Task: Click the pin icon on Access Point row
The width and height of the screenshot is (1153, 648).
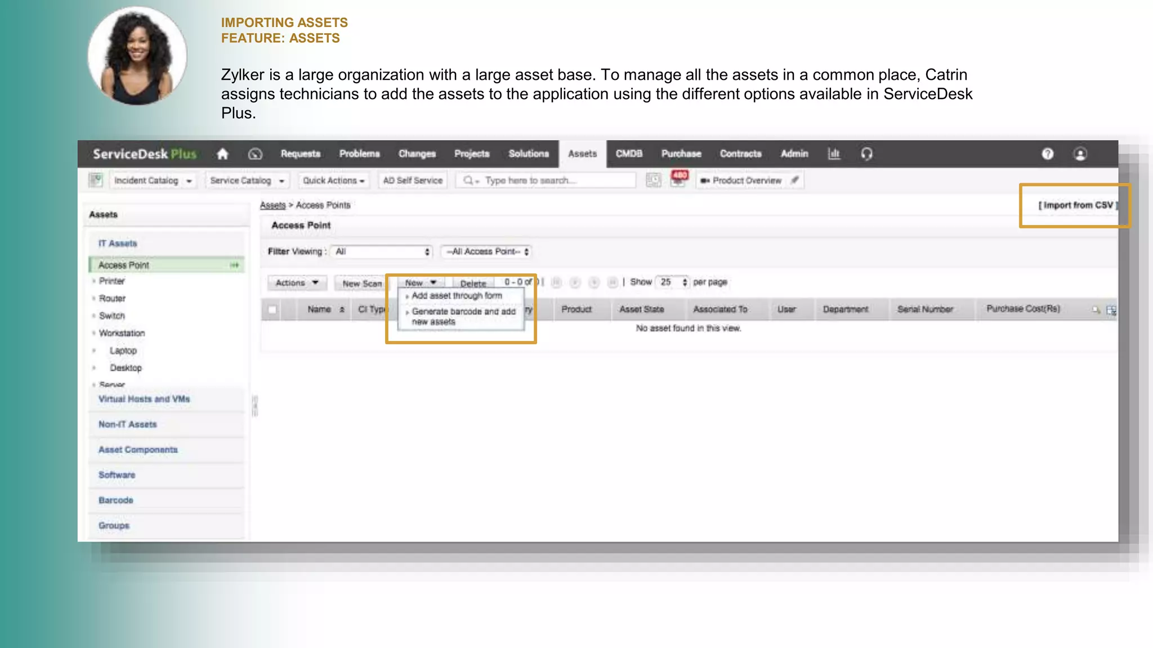Action: pos(234,265)
